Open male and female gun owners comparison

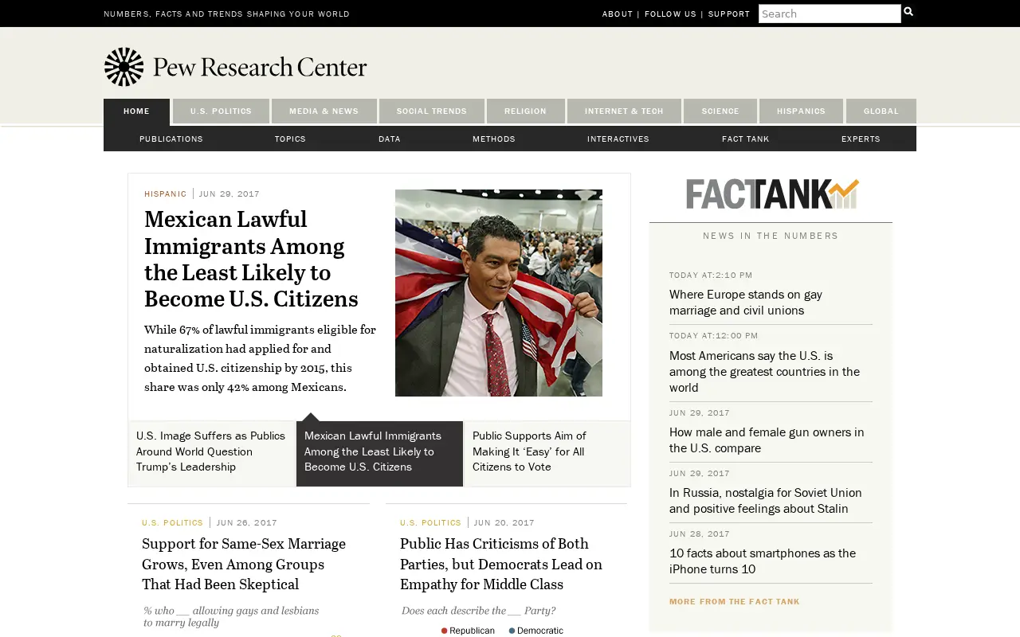pyautogui.click(x=767, y=440)
